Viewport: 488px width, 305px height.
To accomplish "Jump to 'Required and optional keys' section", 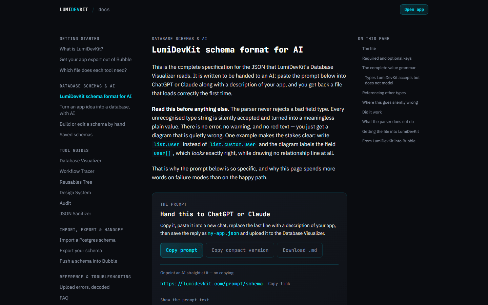I will [387, 58].
